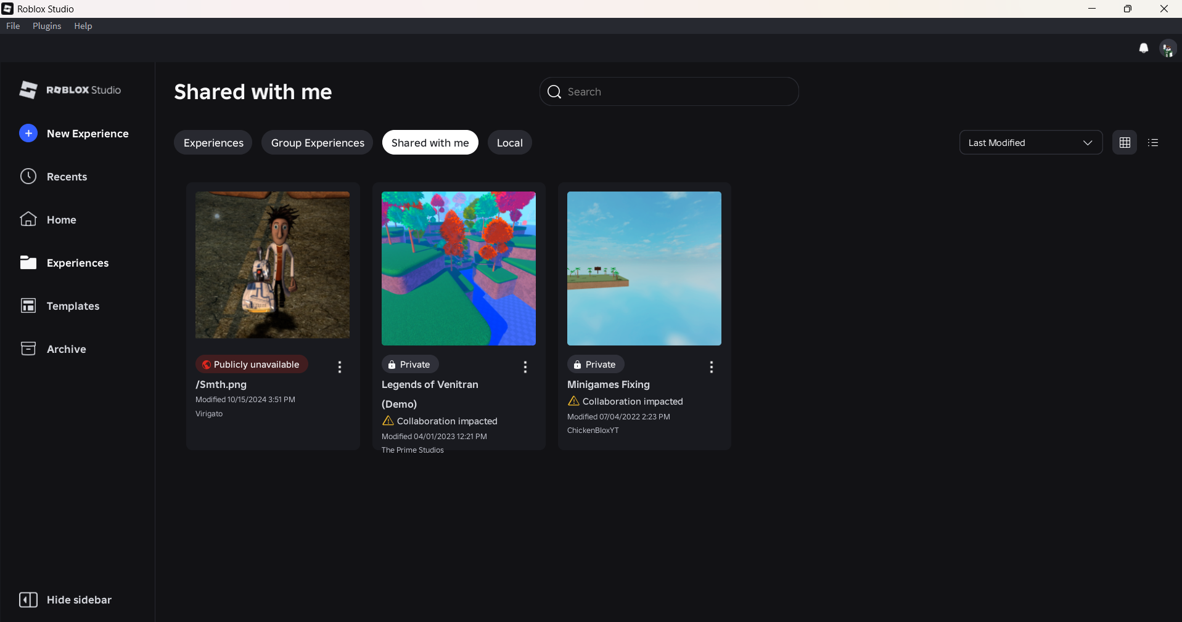Click lock icon on Legends of Venitran Private badge

tap(392, 365)
